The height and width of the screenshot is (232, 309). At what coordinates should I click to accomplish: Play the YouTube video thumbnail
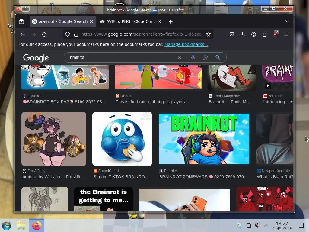click(268, 85)
